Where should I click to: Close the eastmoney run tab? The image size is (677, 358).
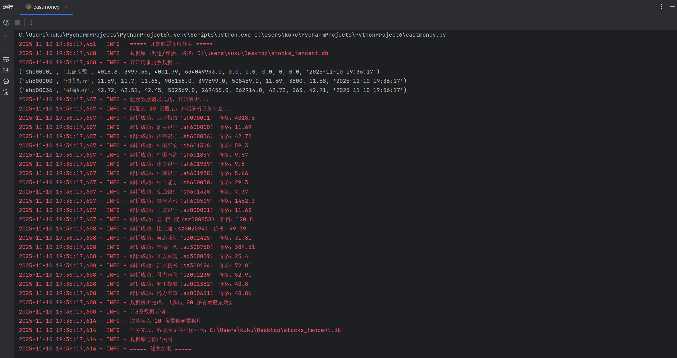click(x=66, y=7)
